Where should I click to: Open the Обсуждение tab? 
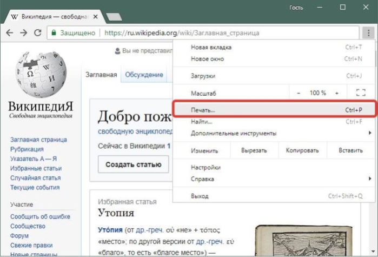point(144,75)
